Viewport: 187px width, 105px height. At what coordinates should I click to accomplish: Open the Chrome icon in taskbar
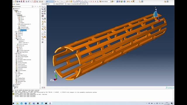pyautogui.click(x=30, y=103)
